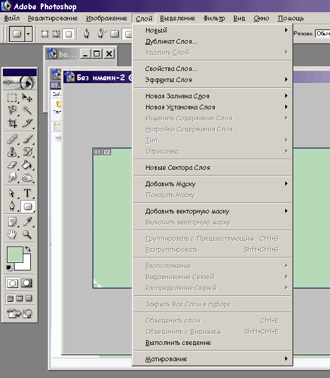Select the Polygonal Lasso tool

[x=12, y=110]
